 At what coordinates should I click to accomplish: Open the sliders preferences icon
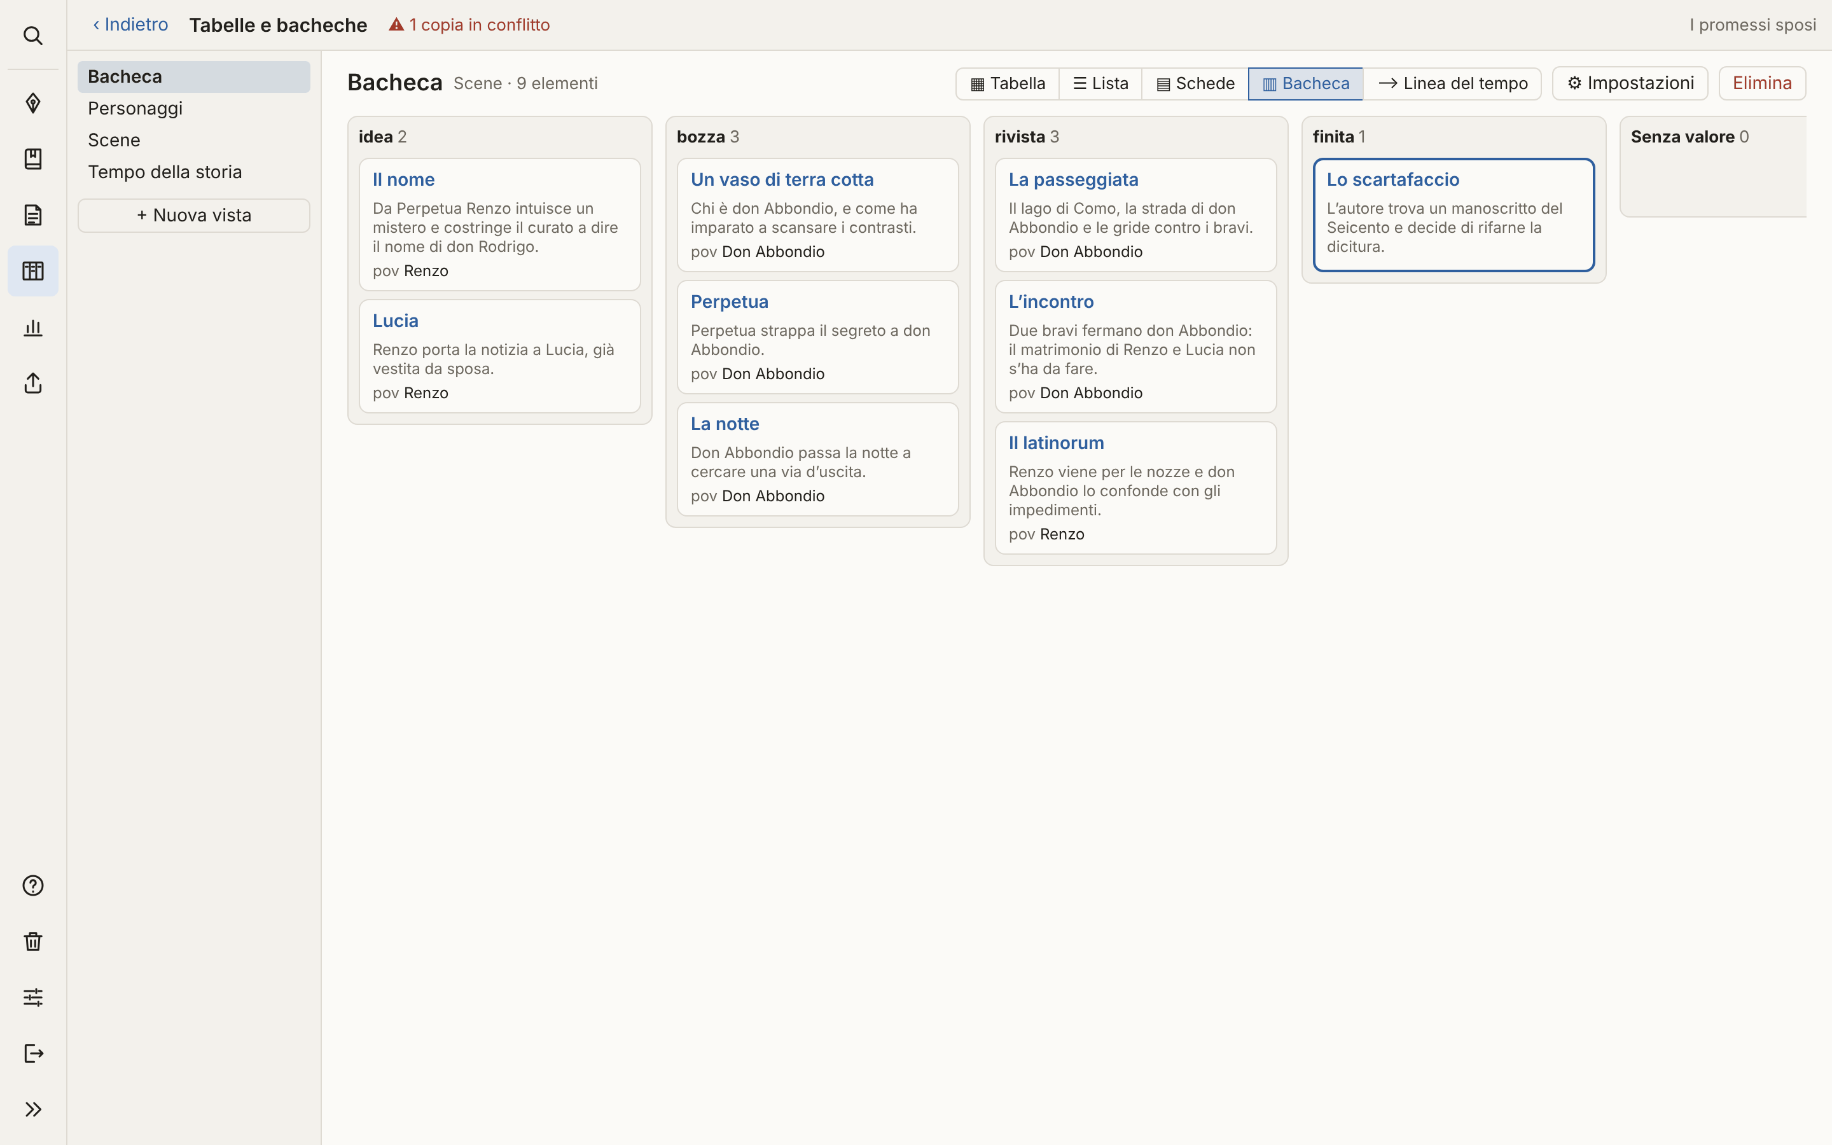(32, 997)
